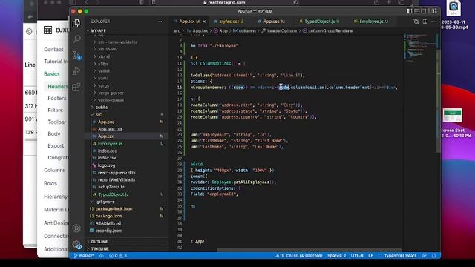Open the mp4 video file on desktop
The image size is (475, 267).
453,15
